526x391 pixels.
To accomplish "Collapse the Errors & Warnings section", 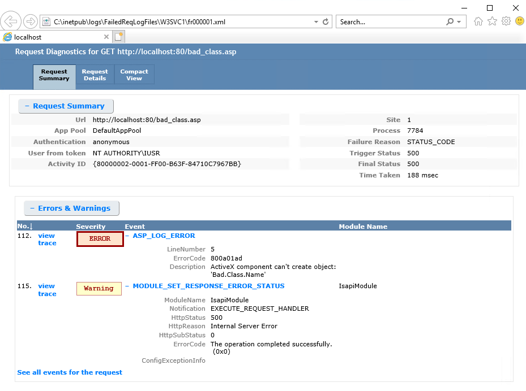I will pos(71,208).
